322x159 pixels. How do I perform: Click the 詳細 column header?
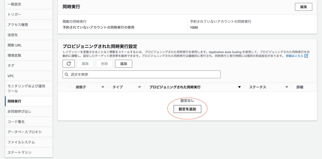(300, 87)
